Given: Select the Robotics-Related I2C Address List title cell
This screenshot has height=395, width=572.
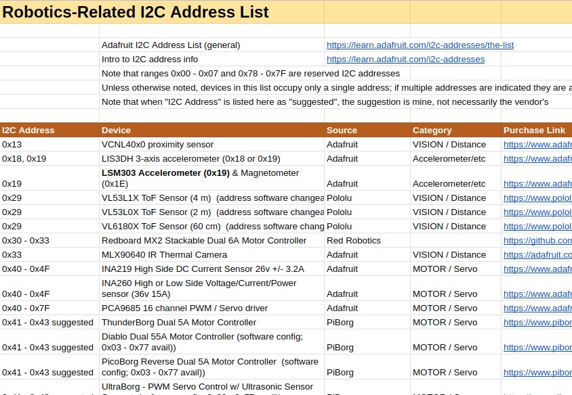Looking at the screenshot, I should (136, 12).
